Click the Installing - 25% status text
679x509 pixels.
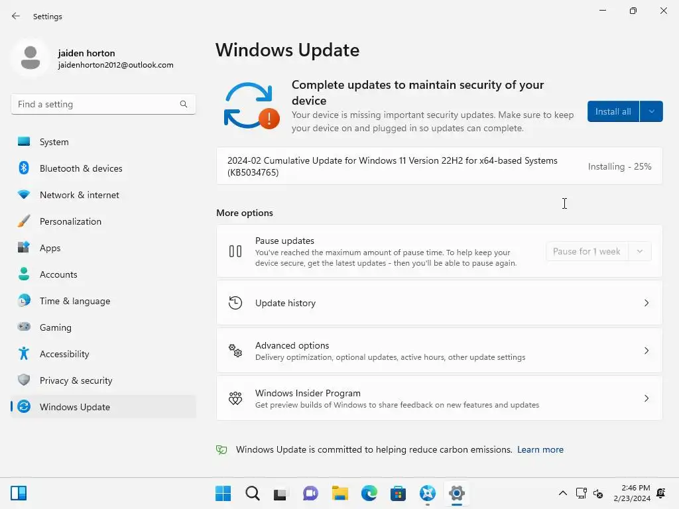620,166
